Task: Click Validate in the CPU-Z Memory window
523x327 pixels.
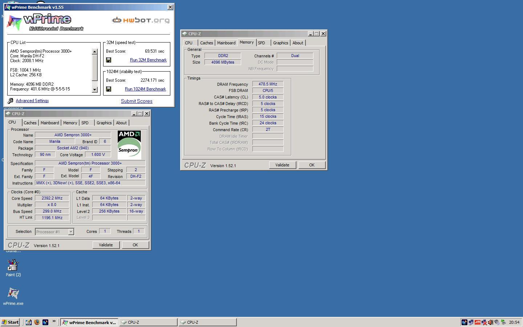Action: pyautogui.click(x=282, y=165)
